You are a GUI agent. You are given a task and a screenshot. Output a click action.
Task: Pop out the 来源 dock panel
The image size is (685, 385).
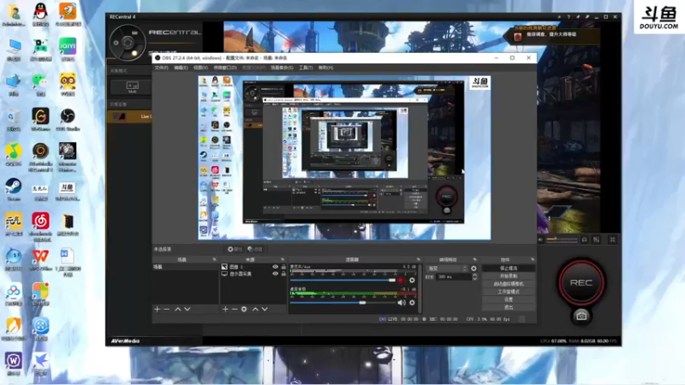pyautogui.click(x=283, y=259)
